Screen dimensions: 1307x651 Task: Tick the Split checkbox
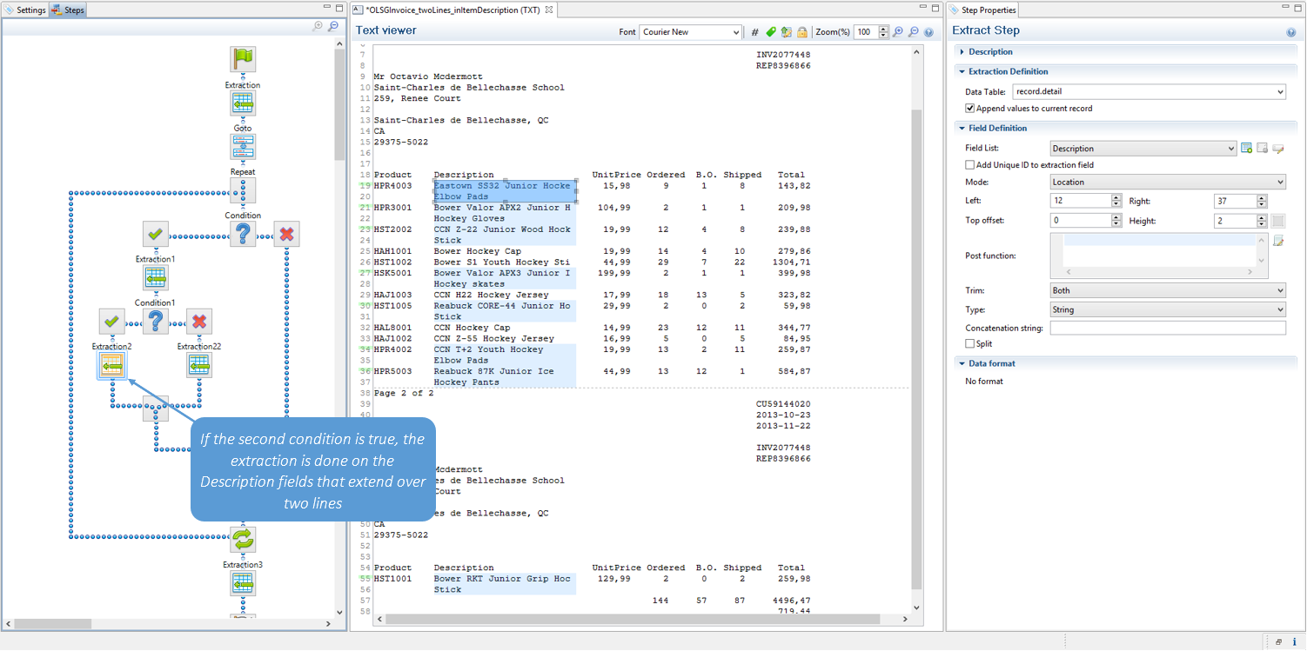pos(970,344)
